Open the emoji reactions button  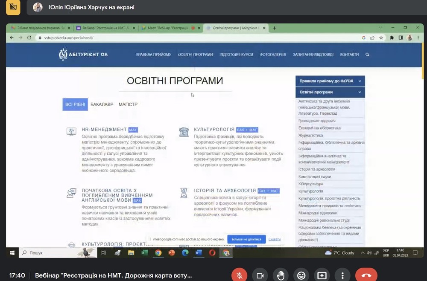(301, 275)
